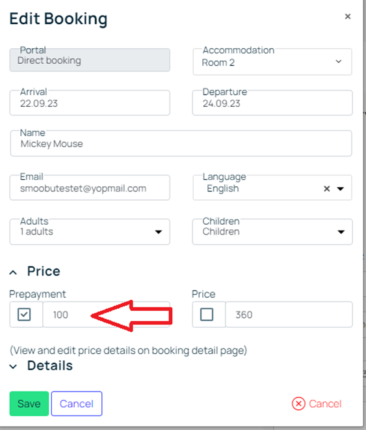This screenshot has width=366, height=430.
Task: Check the Price checkbox
Action: point(207,314)
